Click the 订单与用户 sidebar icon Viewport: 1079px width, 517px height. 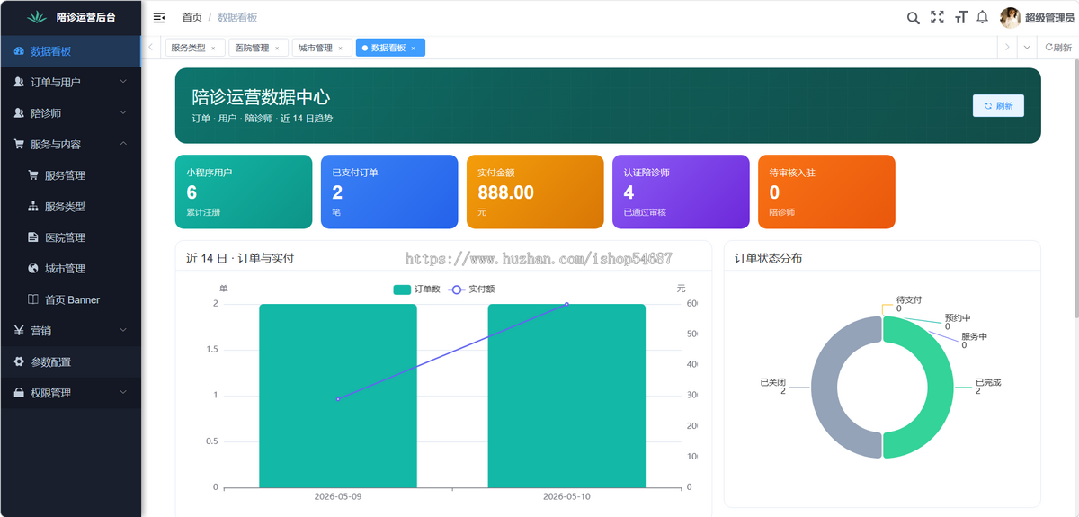[19, 82]
